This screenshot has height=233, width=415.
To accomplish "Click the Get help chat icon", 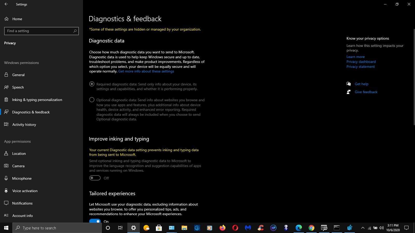I will [x=349, y=84].
